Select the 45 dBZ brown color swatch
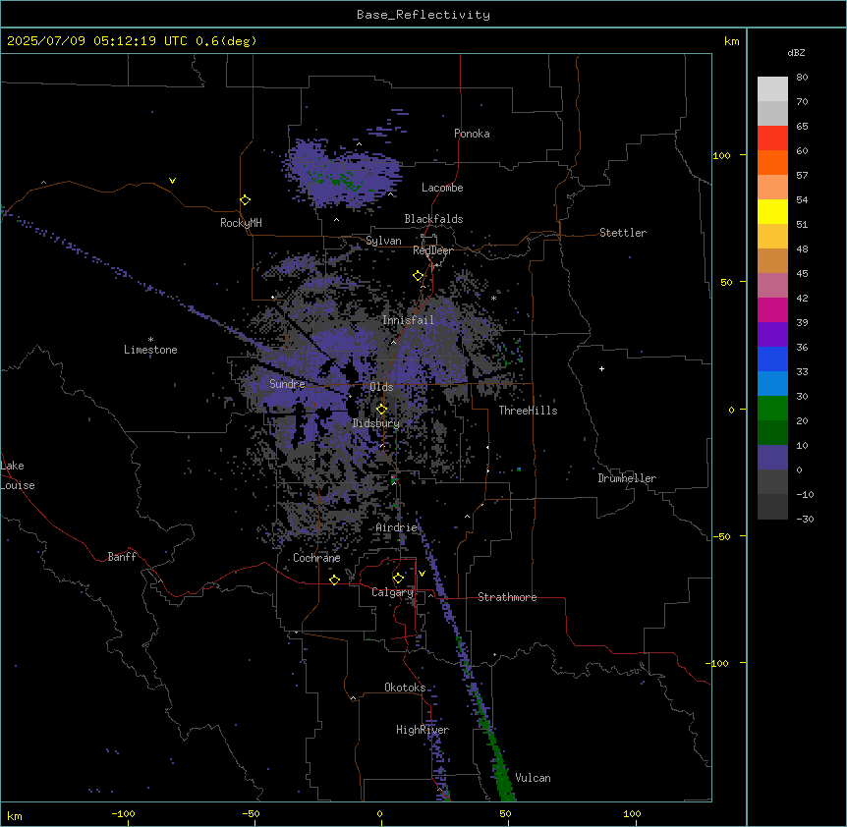 pyautogui.click(x=772, y=260)
